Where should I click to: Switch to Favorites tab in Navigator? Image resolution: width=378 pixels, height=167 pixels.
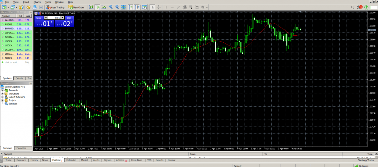tap(21, 148)
